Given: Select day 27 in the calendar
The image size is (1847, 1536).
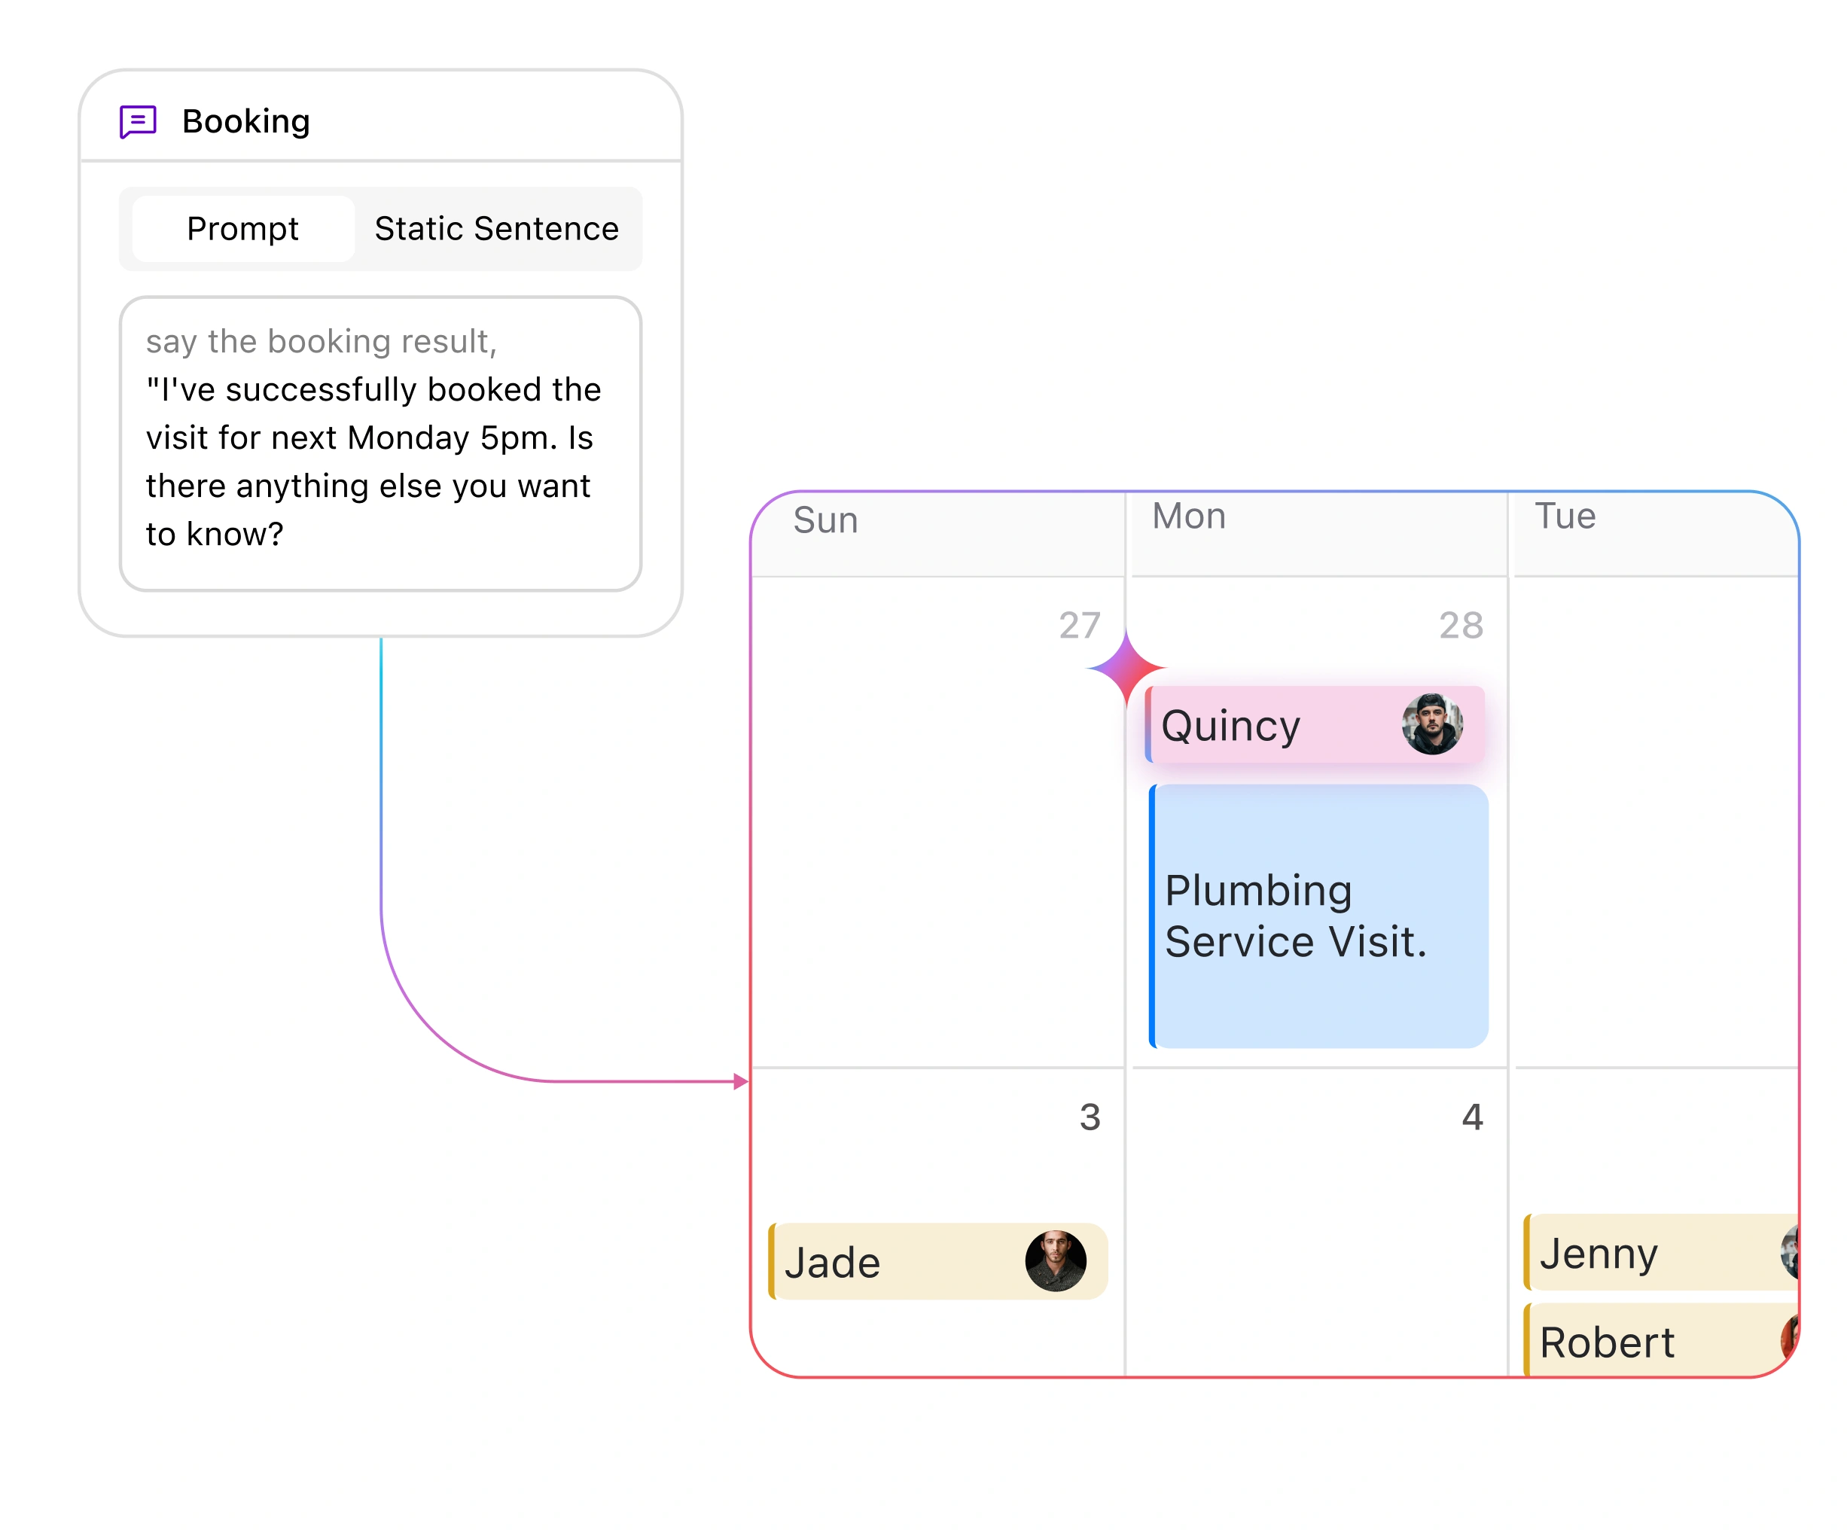Looking at the screenshot, I should coord(1079,626).
